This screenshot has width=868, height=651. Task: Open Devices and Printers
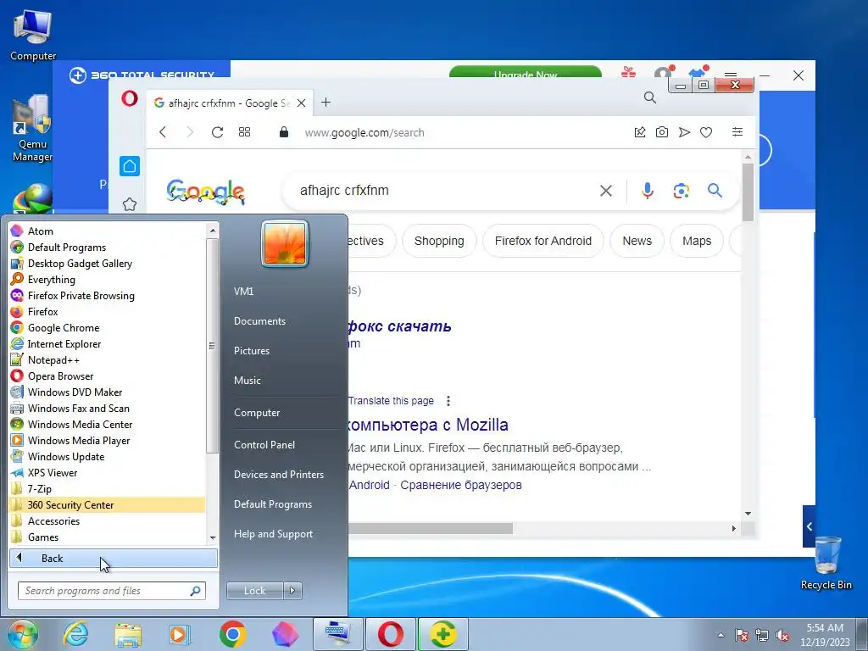pyautogui.click(x=278, y=475)
